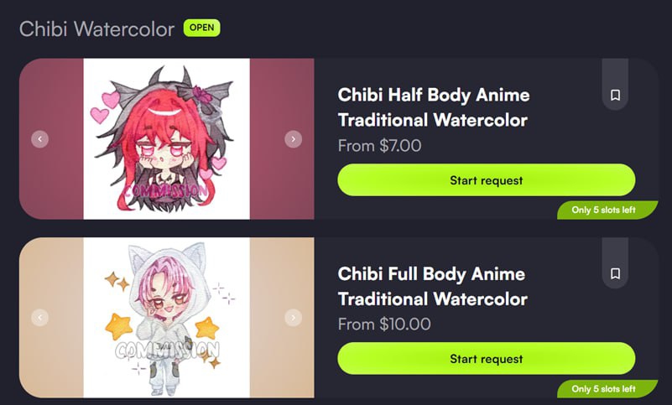Click Start request for the $10.00 Full Body commission
Image resolution: width=672 pixels, height=405 pixels.
487,358
